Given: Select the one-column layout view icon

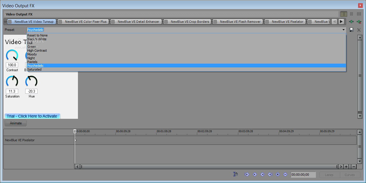Looking at the screenshot, I should [x=343, y=14].
